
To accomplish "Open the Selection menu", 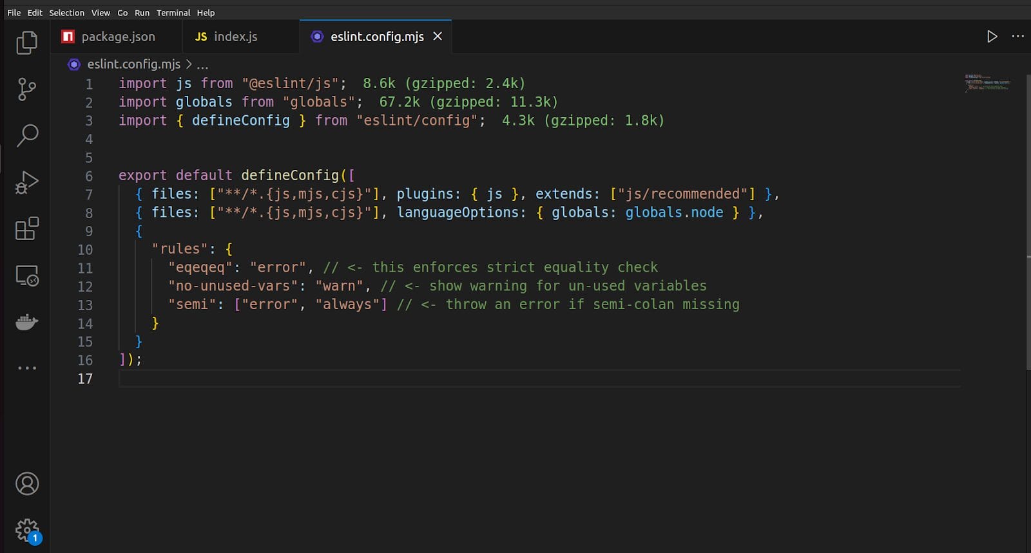I will coord(66,13).
